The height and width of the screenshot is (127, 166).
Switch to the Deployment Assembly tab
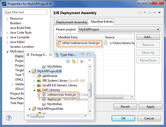pyautogui.click(x=71, y=22)
